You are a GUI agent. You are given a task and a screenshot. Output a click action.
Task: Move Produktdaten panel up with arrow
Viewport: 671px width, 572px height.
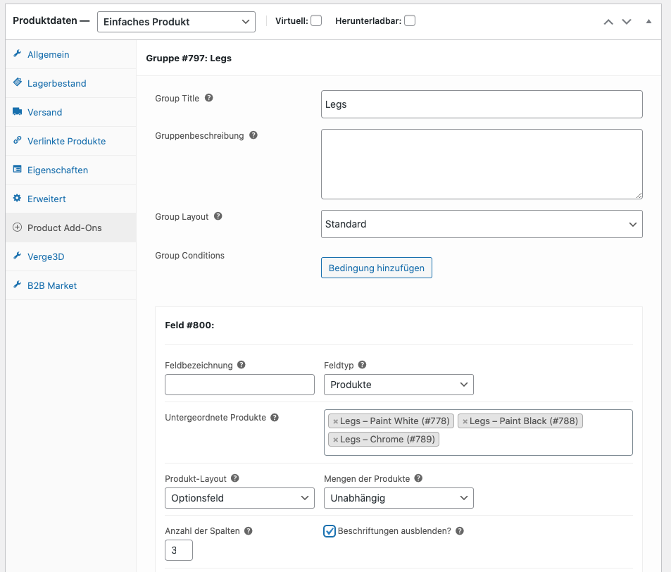608,22
